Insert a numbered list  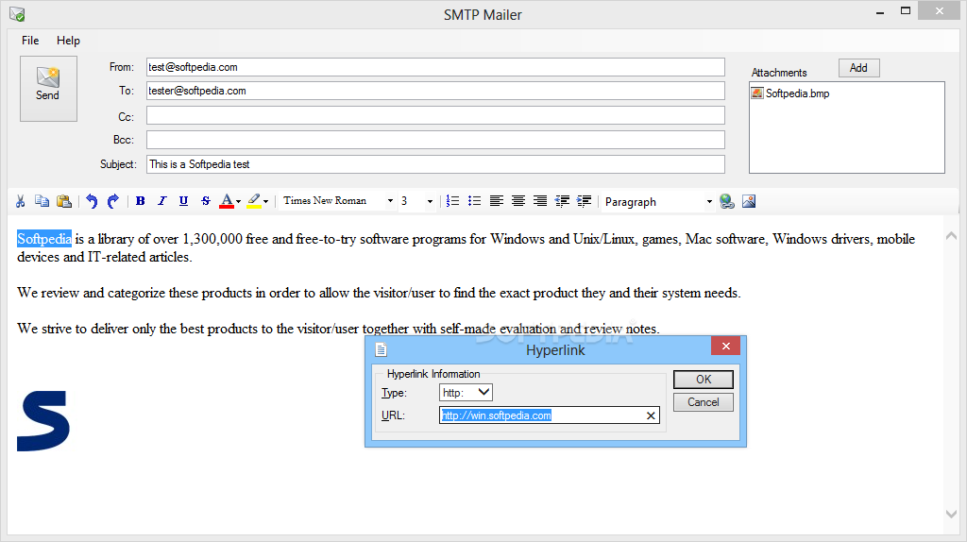(x=452, y=201)
